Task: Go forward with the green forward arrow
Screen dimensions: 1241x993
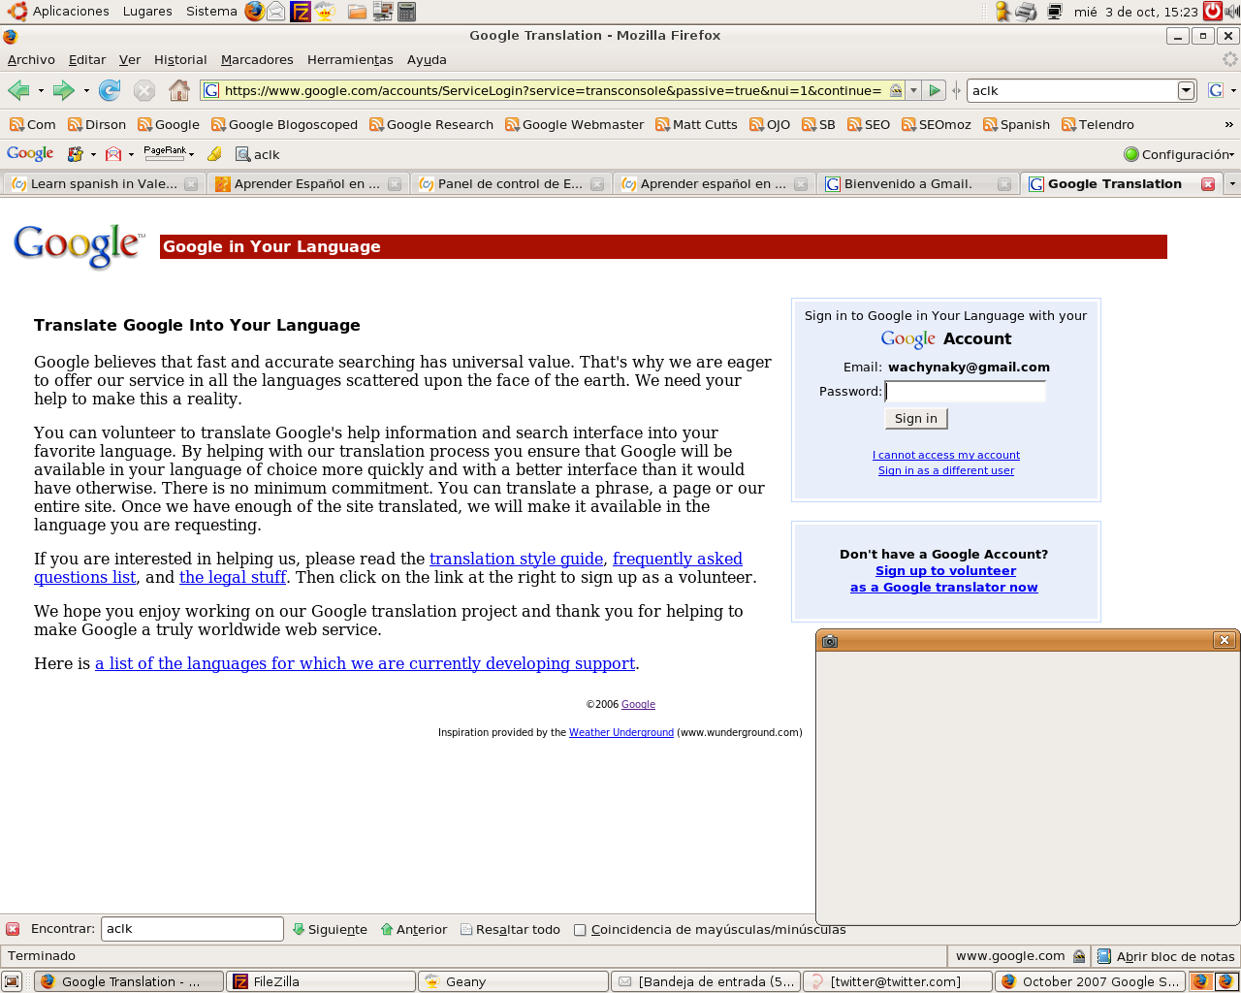Action: [63, 90]
